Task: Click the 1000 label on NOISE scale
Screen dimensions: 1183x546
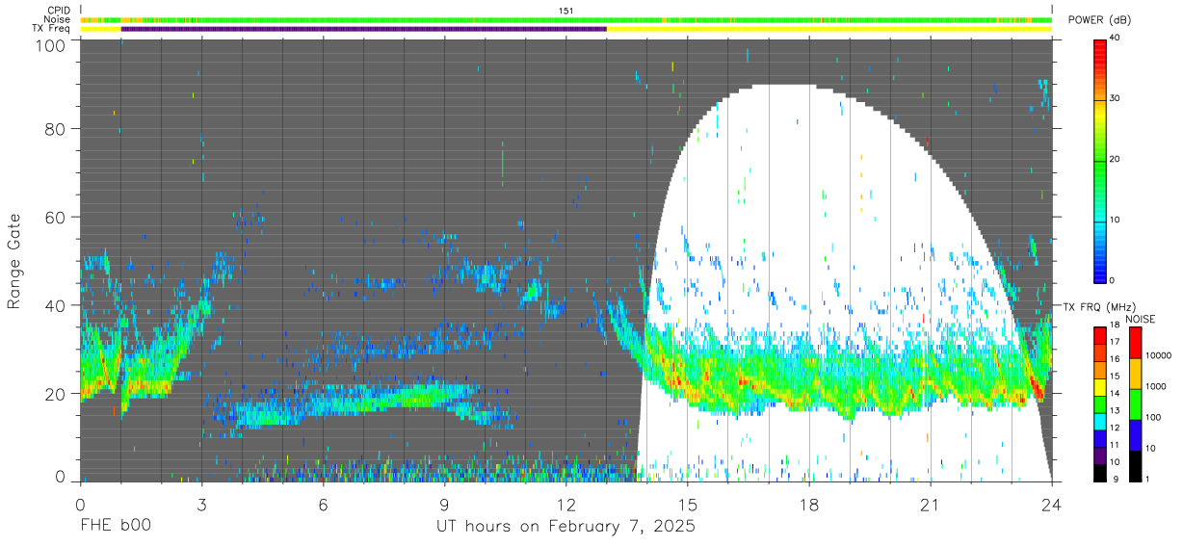Action: coord(1155,386)
